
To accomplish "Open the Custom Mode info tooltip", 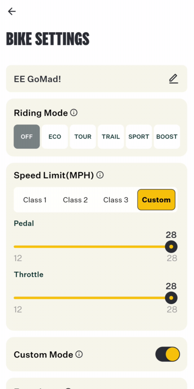I will pyautogui.click(x=79, y=354).
